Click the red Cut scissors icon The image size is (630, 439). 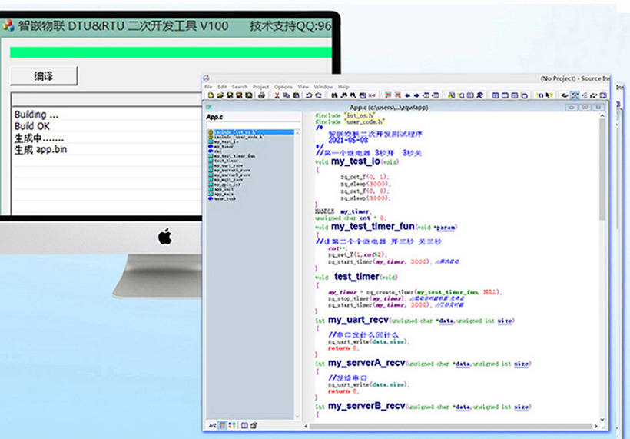(276, 95)
